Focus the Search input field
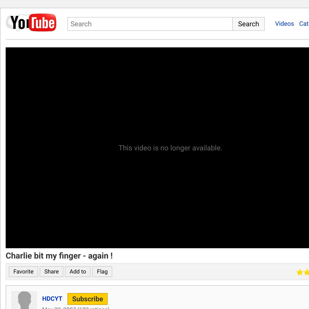The height and width of the screenshot is (309, 309). tap(150, 24)
